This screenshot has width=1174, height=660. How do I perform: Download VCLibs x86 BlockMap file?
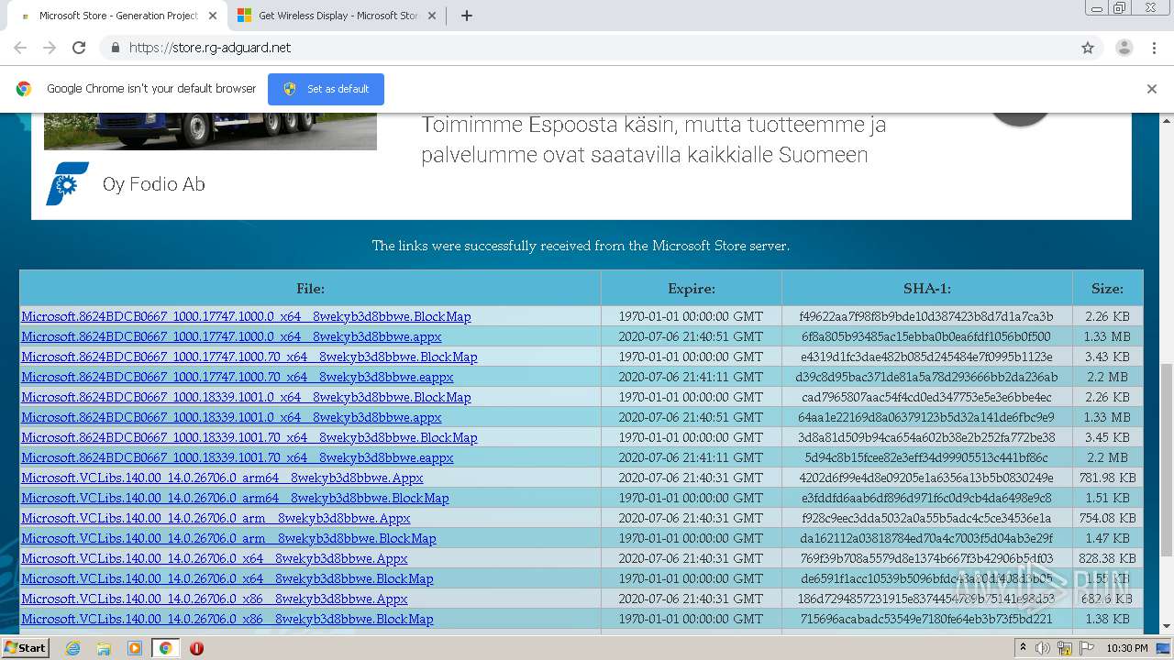point(227,619)
